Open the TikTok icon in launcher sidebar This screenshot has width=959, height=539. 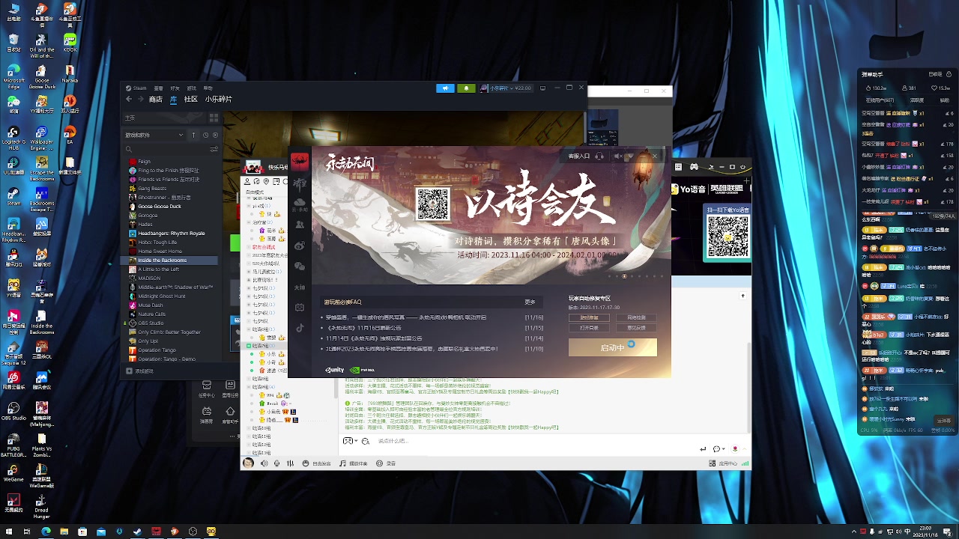[300, 328]
